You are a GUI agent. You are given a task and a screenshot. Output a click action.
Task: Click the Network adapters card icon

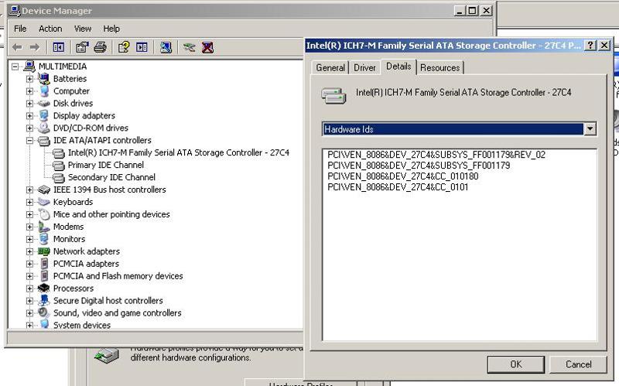coord(44,251)
